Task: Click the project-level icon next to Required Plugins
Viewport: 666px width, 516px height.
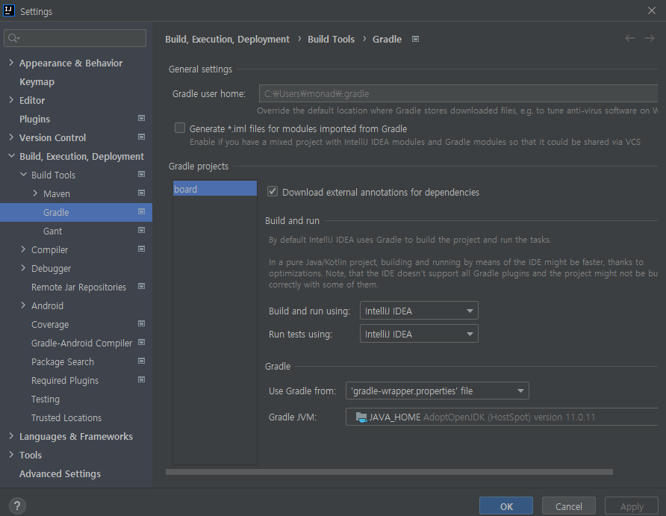Action: pyautogui.click(x=141, y=379)
